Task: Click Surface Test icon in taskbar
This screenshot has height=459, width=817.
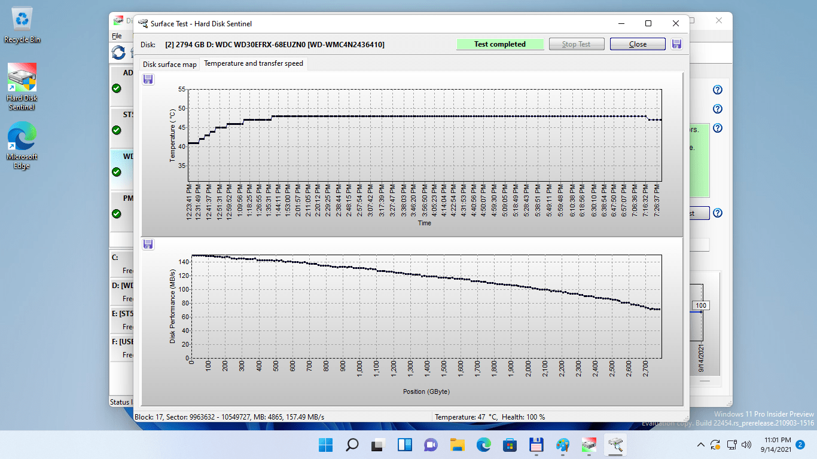Action: 615,445
